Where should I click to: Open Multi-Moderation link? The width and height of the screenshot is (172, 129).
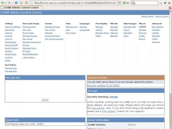click(30, 54)
